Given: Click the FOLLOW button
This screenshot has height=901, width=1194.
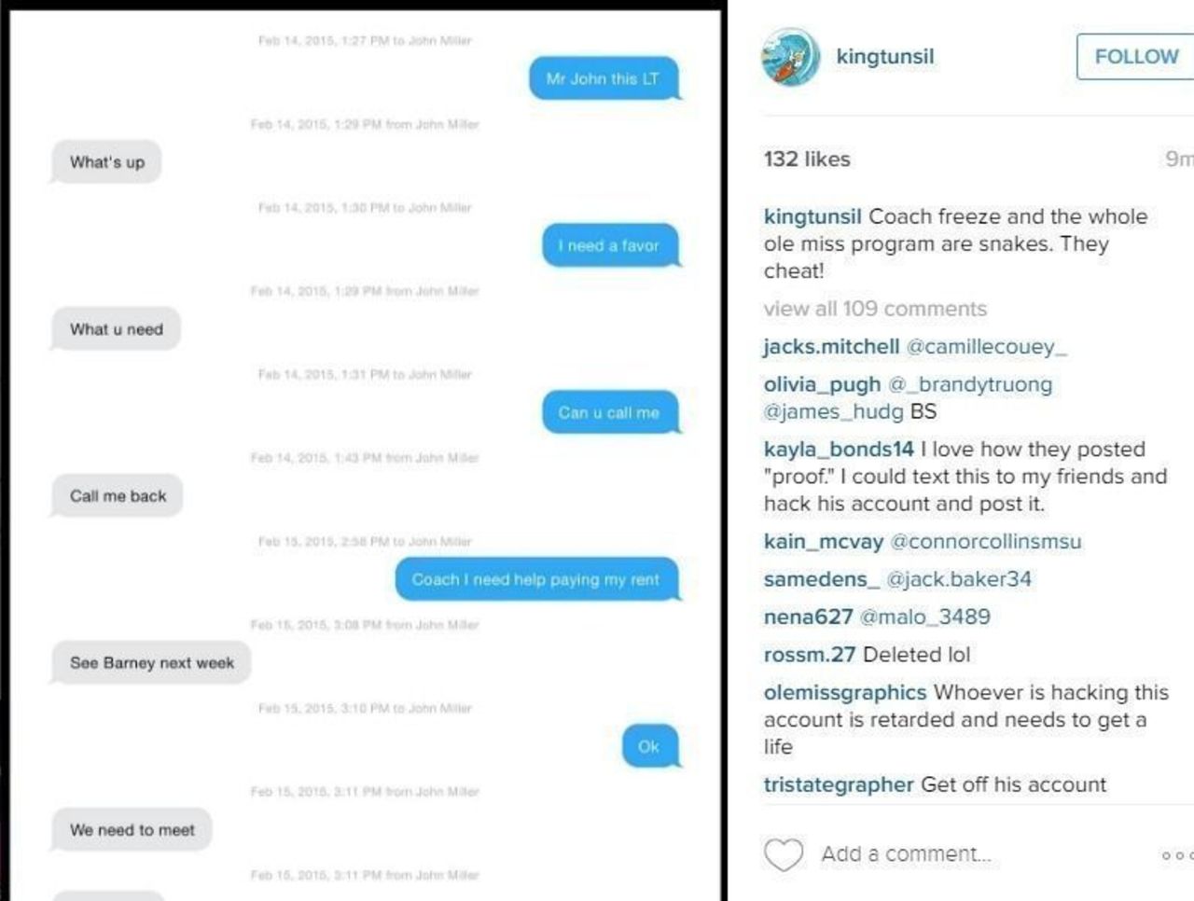Looking at the screenshot, I should point(1135,57).
